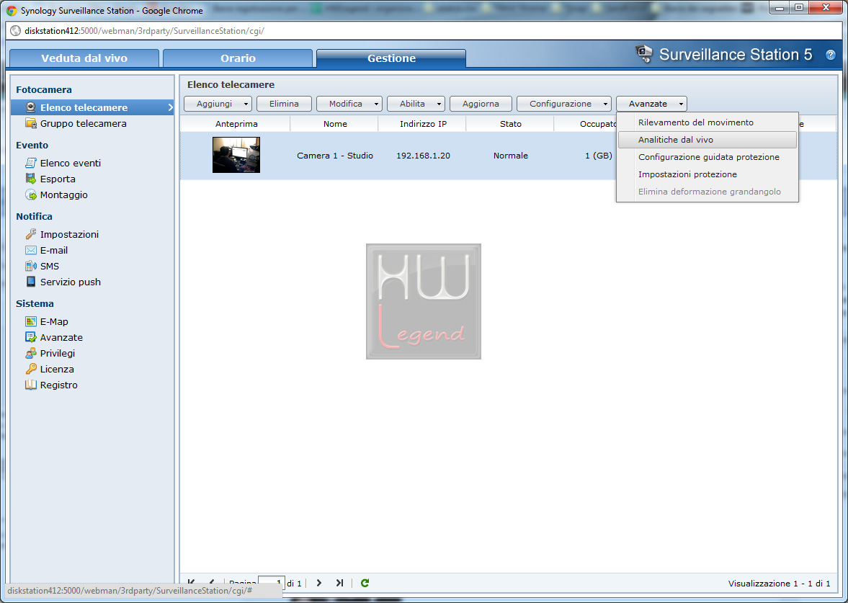Open Gruppo telecamera in sidebar
848x603 pixels.
click(83, 123)
